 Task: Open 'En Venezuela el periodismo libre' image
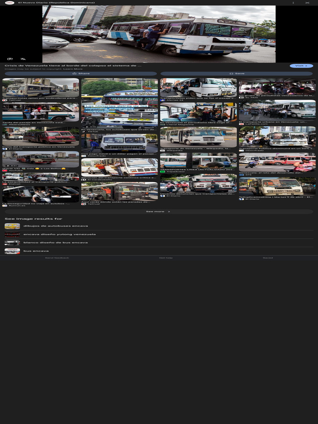[x=198, y=112]
